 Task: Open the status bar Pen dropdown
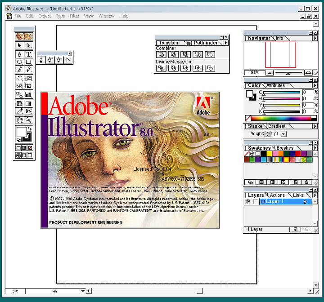(83, 291)
